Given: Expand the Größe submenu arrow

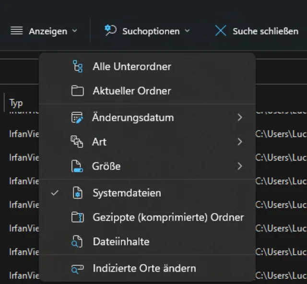Looking at the screenshot, I should coord(239,166).
